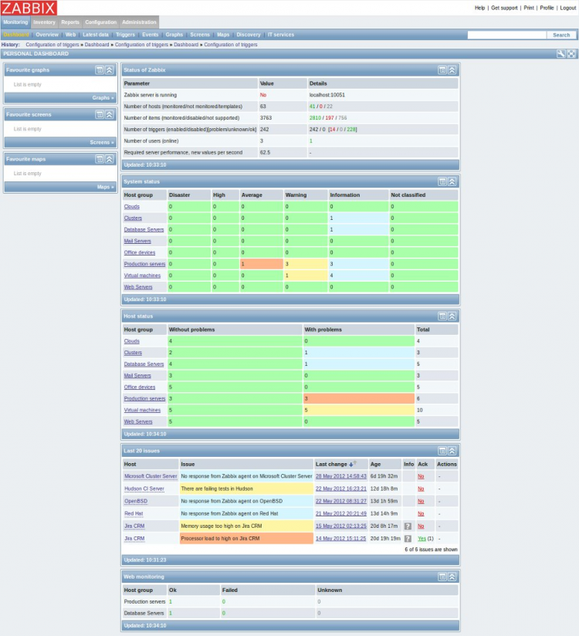This screenshot has height=636, width=579.
Task: Open Screens link in Favourite screens footer
Action: (x=101, y=142)
